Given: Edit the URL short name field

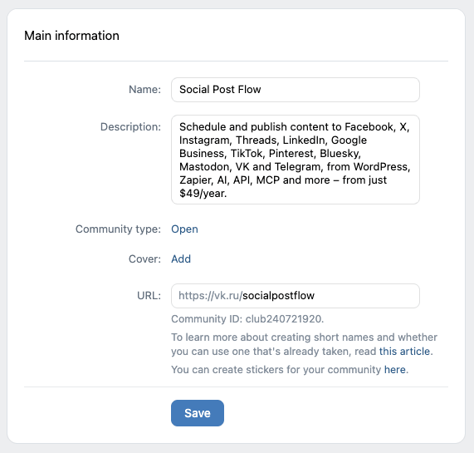Looking at the screenshot, I should (296, 296).
